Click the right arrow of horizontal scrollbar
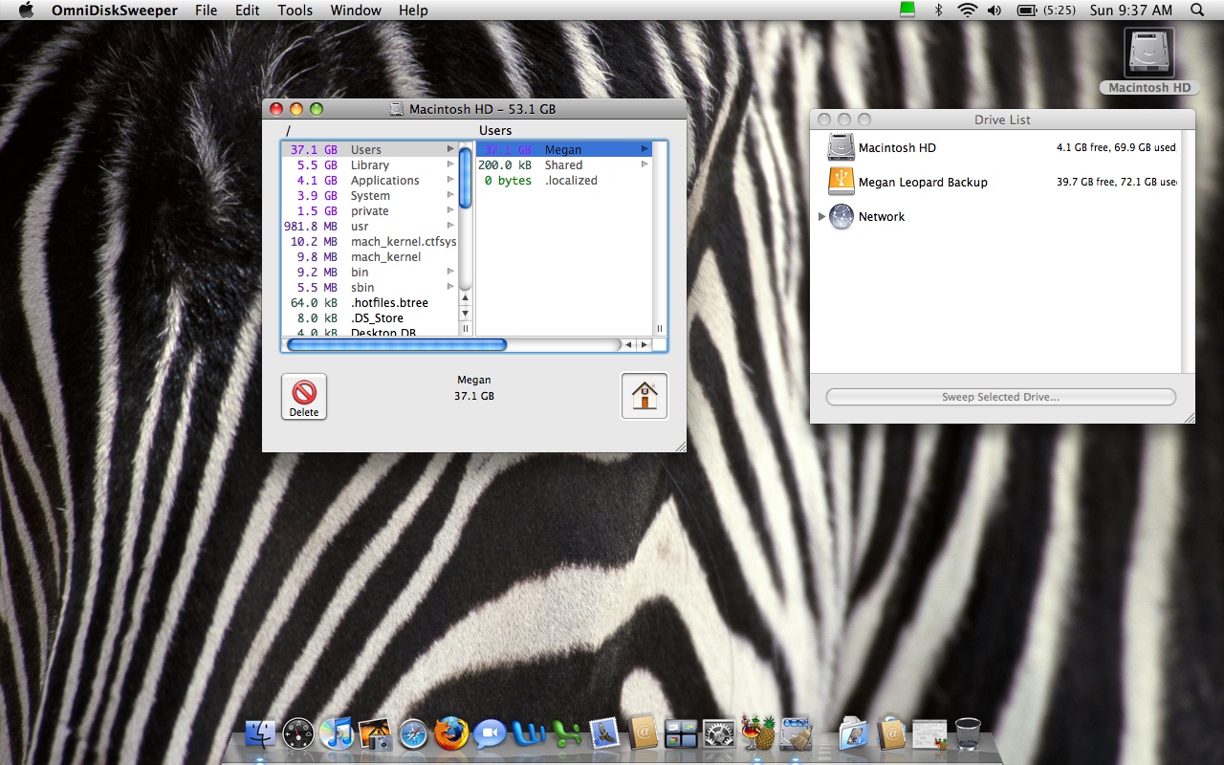 point(644,344)
